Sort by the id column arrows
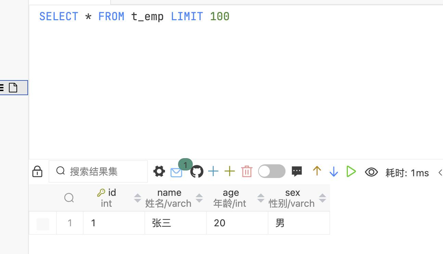 138,198
